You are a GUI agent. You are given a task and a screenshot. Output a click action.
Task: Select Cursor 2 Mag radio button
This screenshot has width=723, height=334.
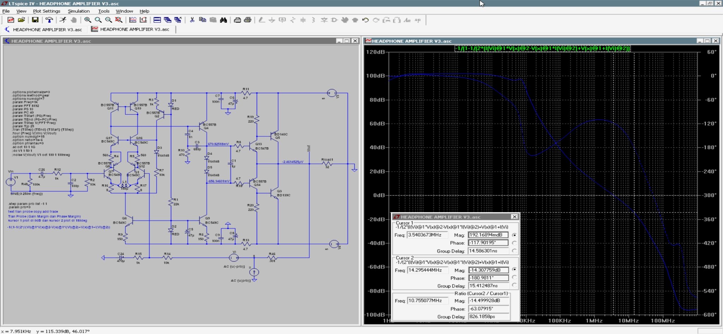click(514, 269)
